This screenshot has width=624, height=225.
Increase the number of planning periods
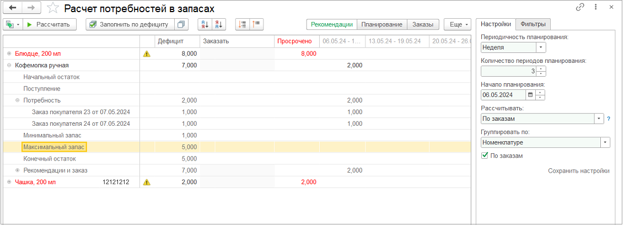541,68
